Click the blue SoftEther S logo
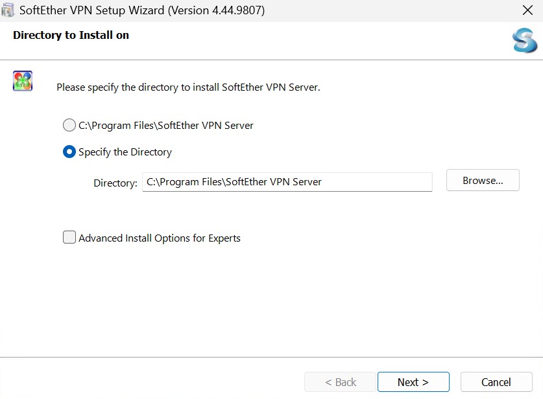 pyautogui.click(x=524, y=40)
